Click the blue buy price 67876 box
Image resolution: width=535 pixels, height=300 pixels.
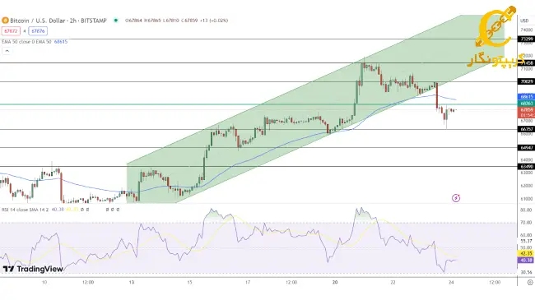(38, 31)
